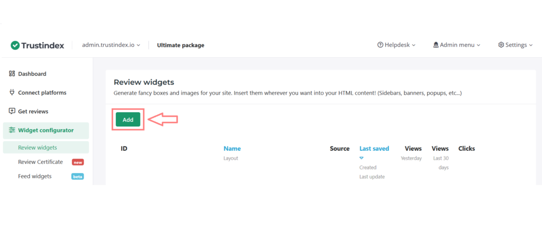Click the Get reviews speech bubble icon
The image size is (542, 228).
[x=12, y=111]
